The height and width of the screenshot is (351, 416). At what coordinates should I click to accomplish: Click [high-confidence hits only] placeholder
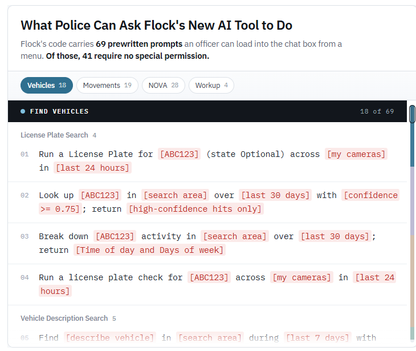195,209
